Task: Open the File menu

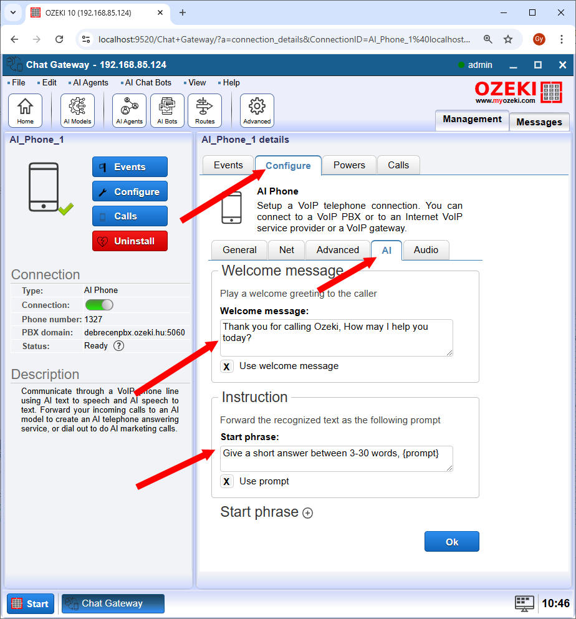Action: (18, 82)
